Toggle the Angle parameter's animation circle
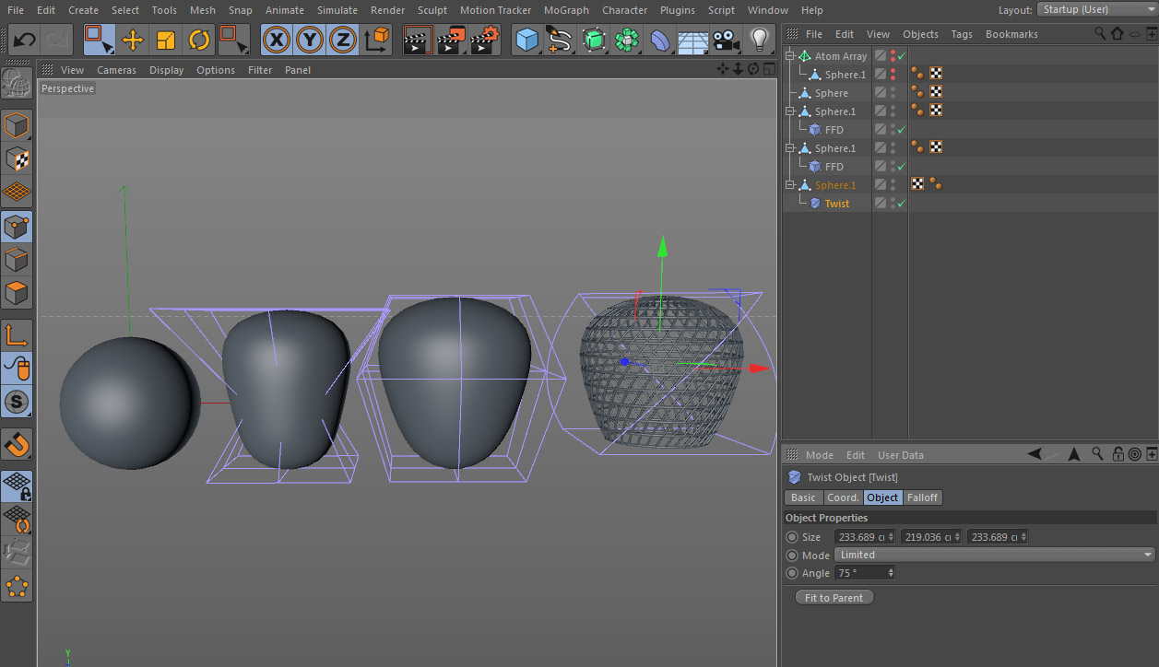Viewport: 1159px width, 667px height. click(792, 573)
